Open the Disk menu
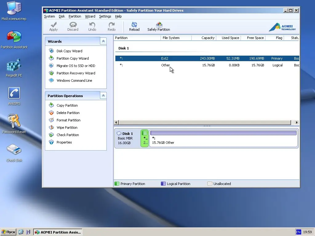 tap(62, 16)
